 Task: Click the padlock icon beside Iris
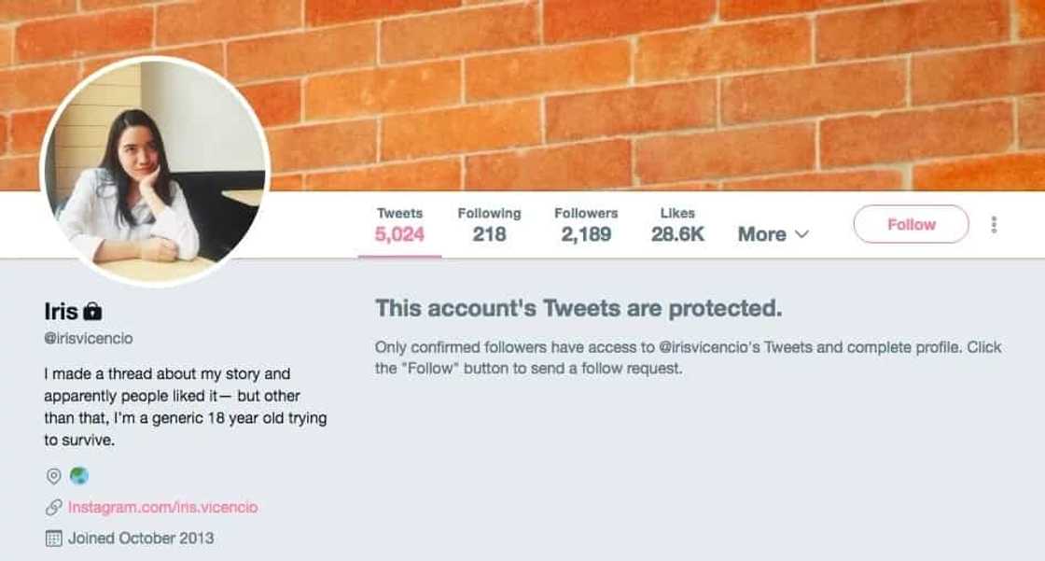91,312
